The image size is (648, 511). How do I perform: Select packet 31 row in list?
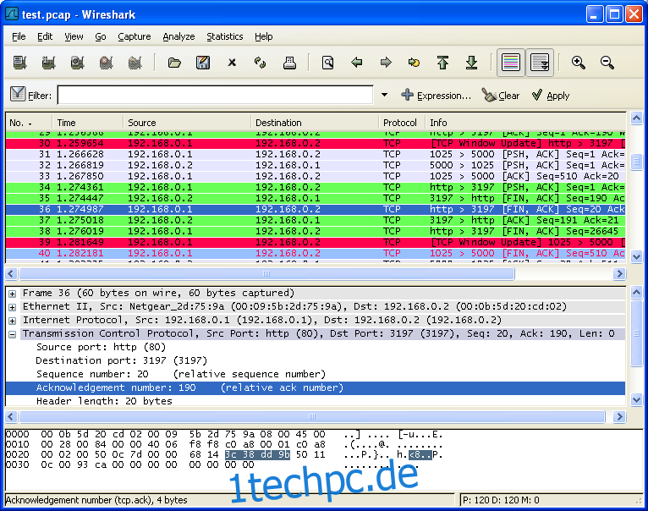(316, 154)
